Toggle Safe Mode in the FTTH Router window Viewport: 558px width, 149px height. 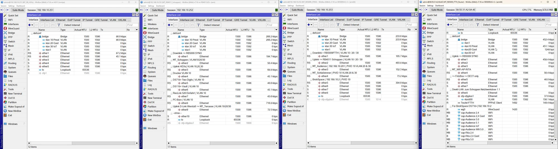click(437, 10)
